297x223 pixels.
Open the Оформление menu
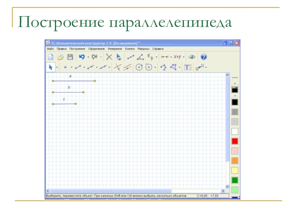[x=97, y=49]
